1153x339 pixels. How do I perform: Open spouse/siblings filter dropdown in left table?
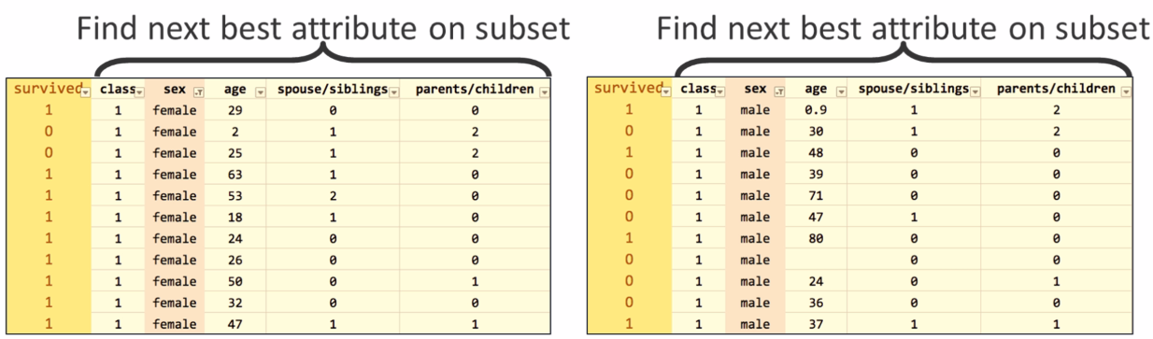[394, 92]
